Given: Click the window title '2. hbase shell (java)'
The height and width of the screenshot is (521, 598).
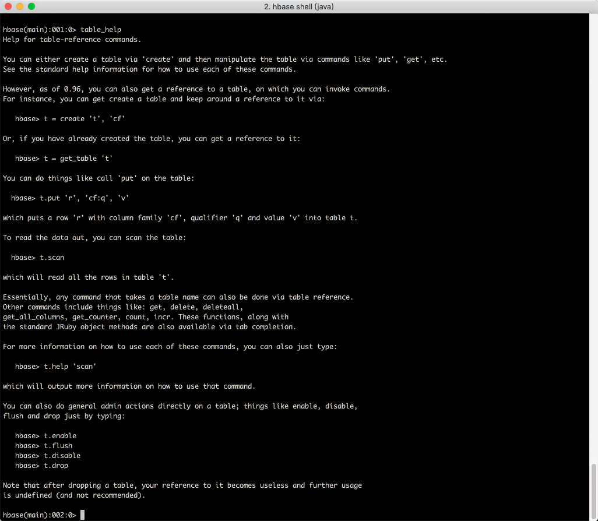Looking at the screenshot, I should point(298,6).
